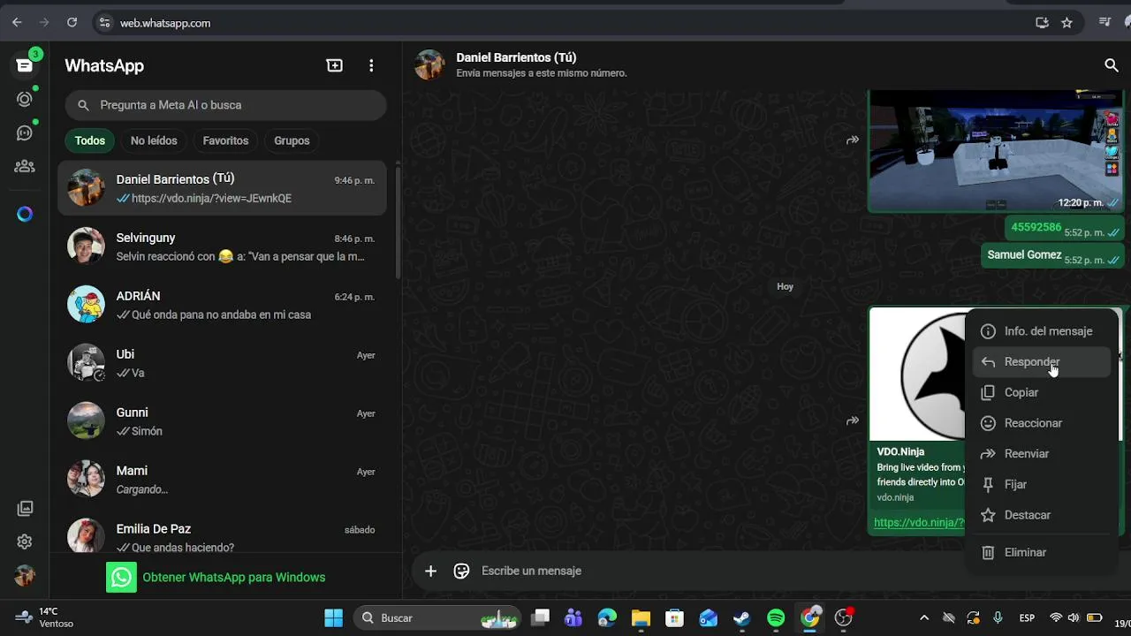Go back with the browser back arrow

[17, 23]
